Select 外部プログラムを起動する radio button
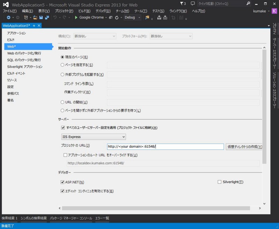Screen dimensions: 279x229 pos(62,75)
